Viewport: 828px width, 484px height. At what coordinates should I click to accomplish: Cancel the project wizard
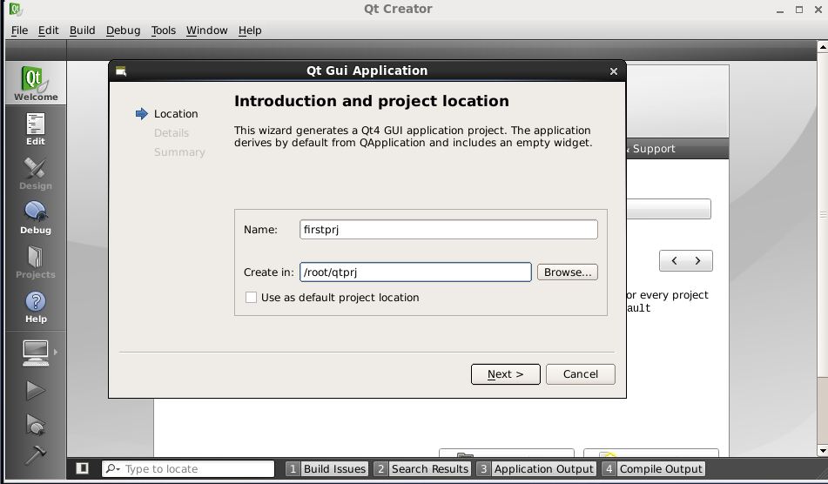[581, 374]
